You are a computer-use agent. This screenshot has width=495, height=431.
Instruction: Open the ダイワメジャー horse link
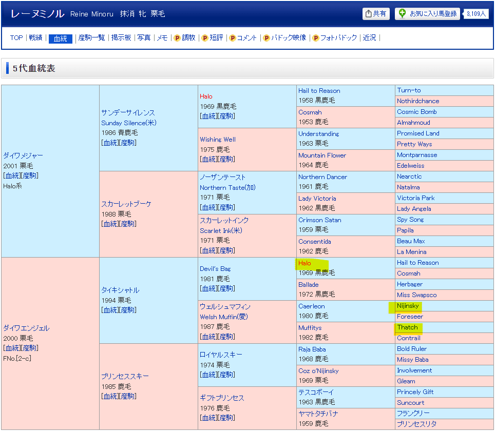[x=23, y=155]
